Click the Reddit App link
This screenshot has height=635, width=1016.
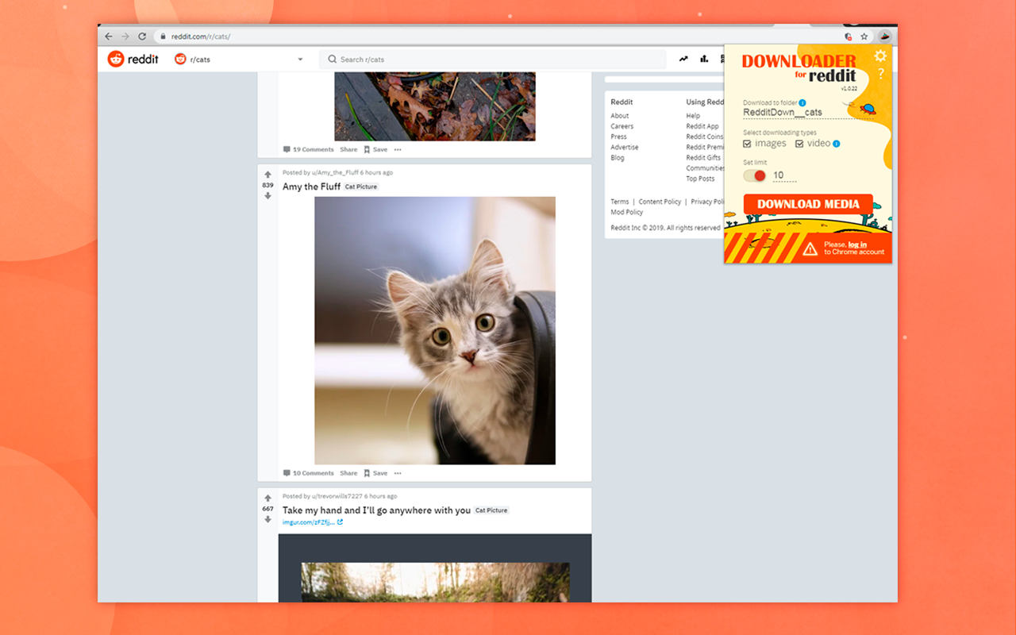(x=702, y=126)
